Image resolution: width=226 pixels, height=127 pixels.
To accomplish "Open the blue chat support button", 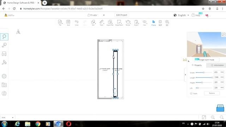I will [220, 108].
